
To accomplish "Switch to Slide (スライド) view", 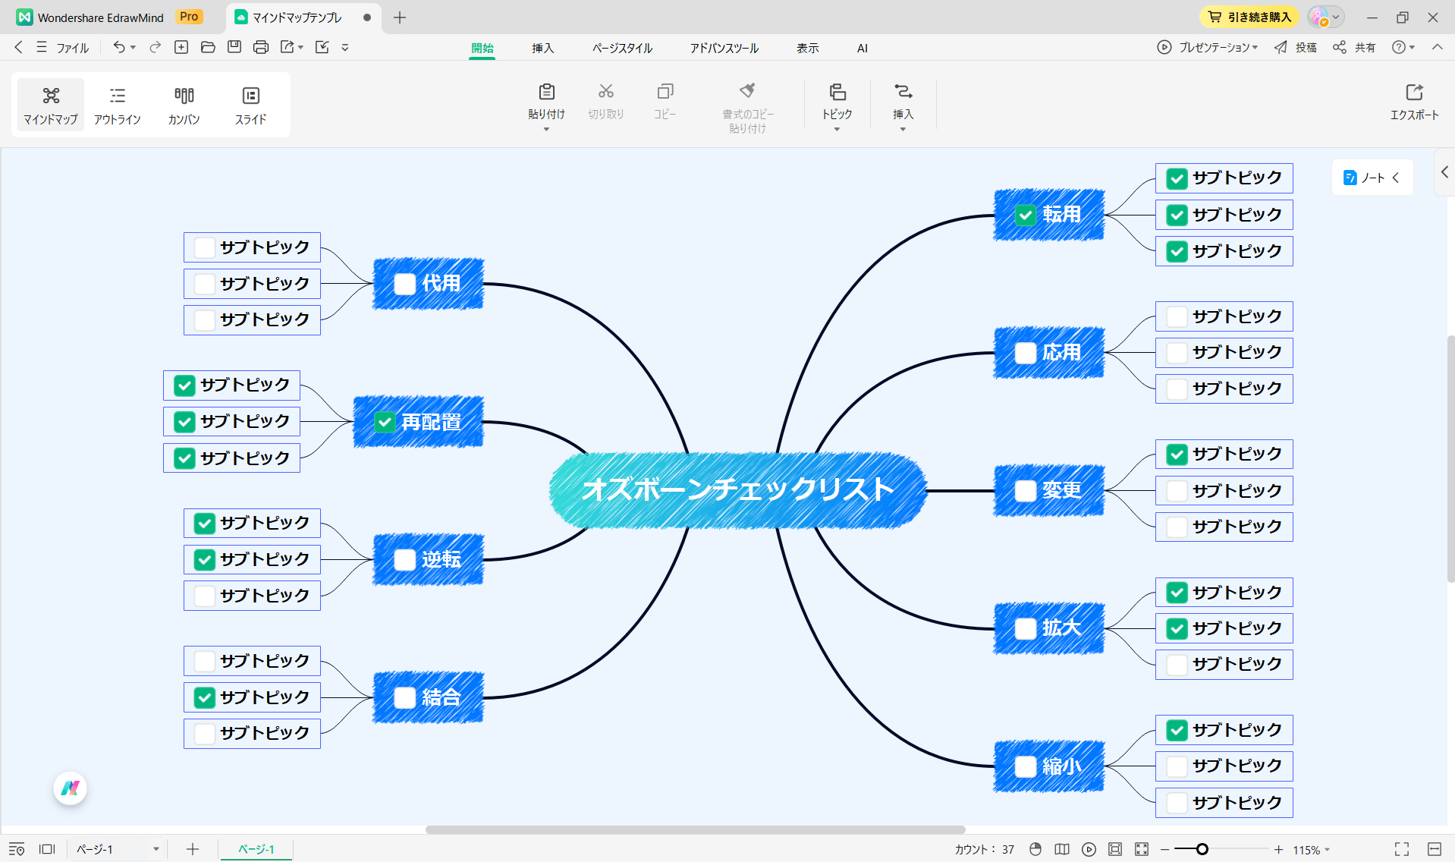I will pos(250,105).
